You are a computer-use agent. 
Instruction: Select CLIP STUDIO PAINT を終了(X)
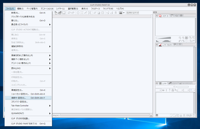click(28, 124)
